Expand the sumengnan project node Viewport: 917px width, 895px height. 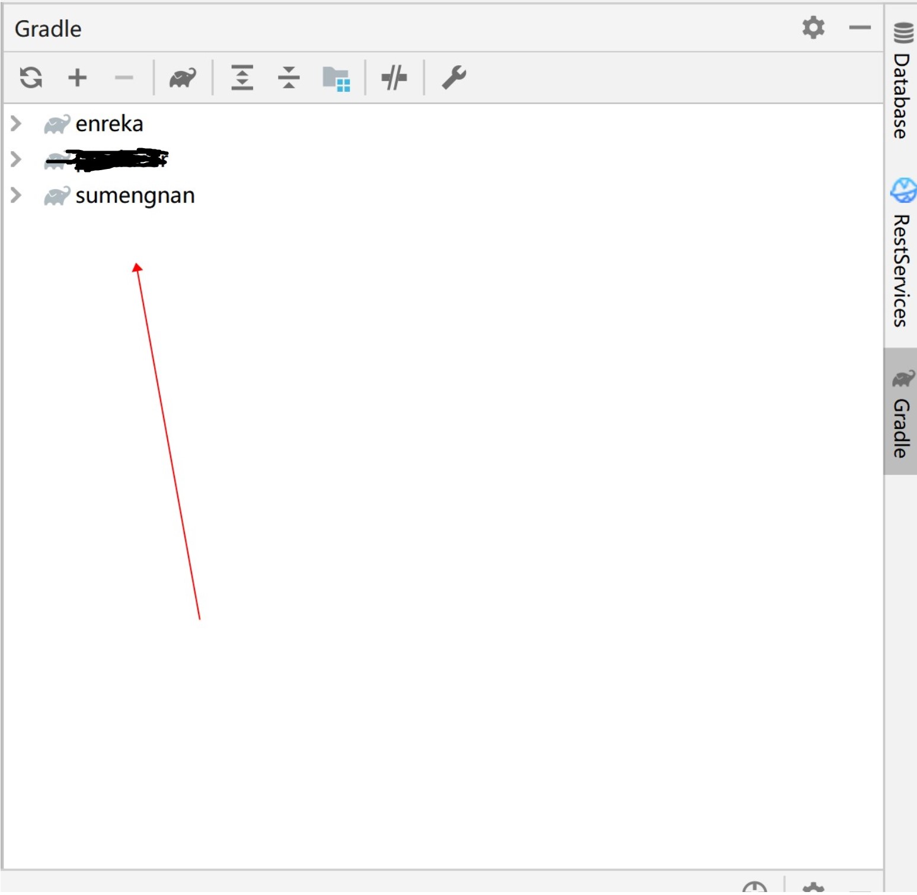pyautogui.click(x=16, y=195)
